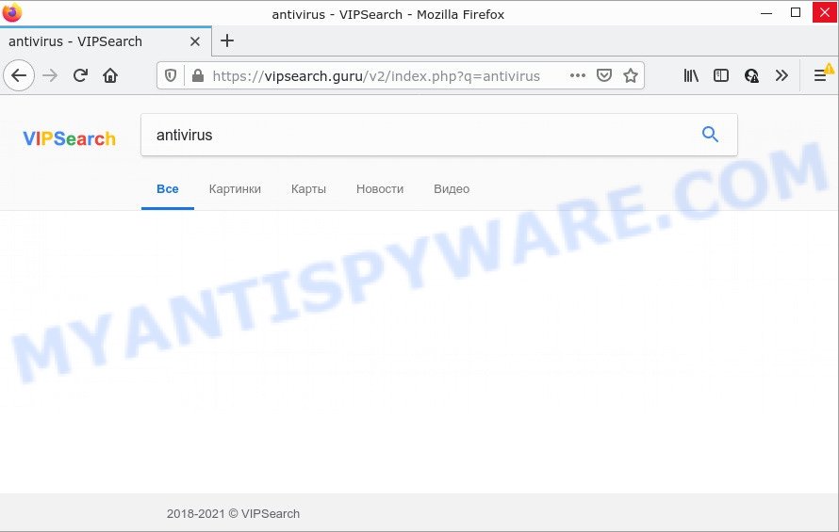Bookmark this page with the star
Viewport: 839px width, 532px height.
tap(631, 76)
